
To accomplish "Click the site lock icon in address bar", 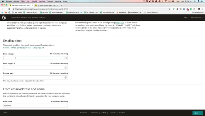I will 13,9.
